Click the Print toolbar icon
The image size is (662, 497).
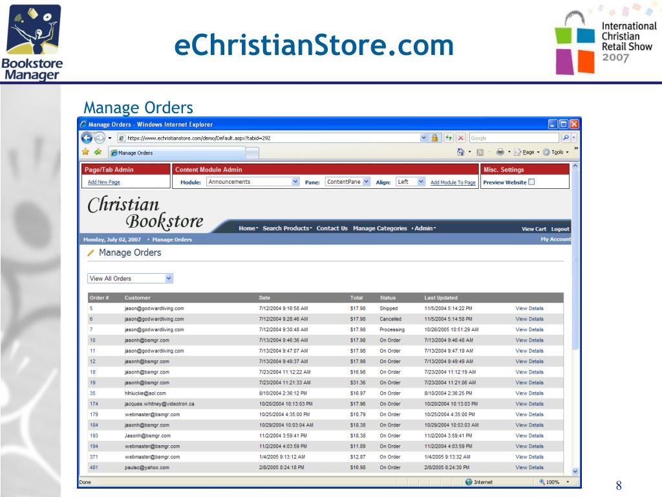click(500, 152)
